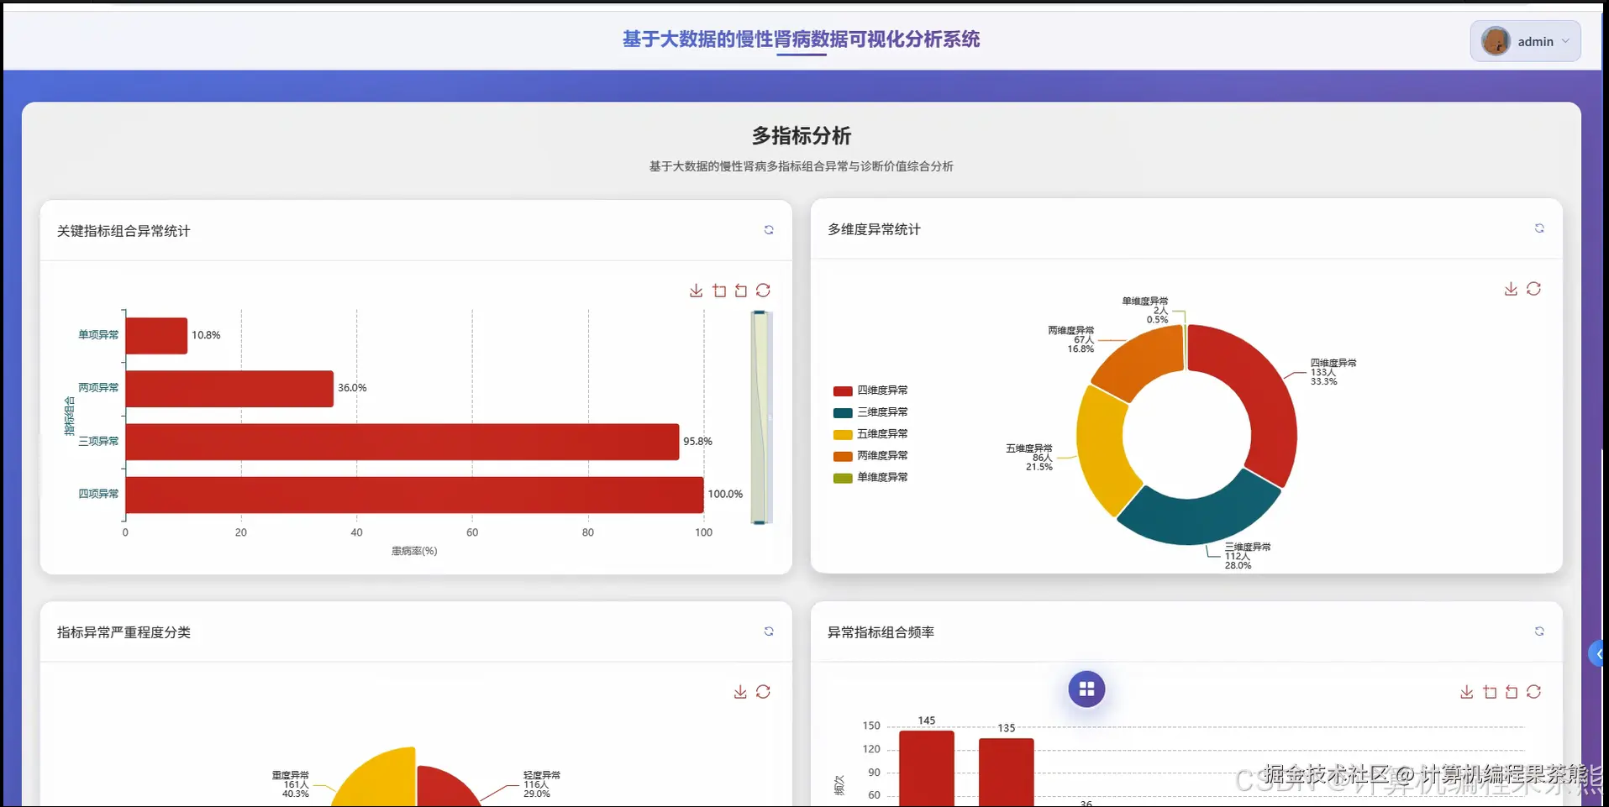Open the admin user dropdown

tap(1525, 41)
